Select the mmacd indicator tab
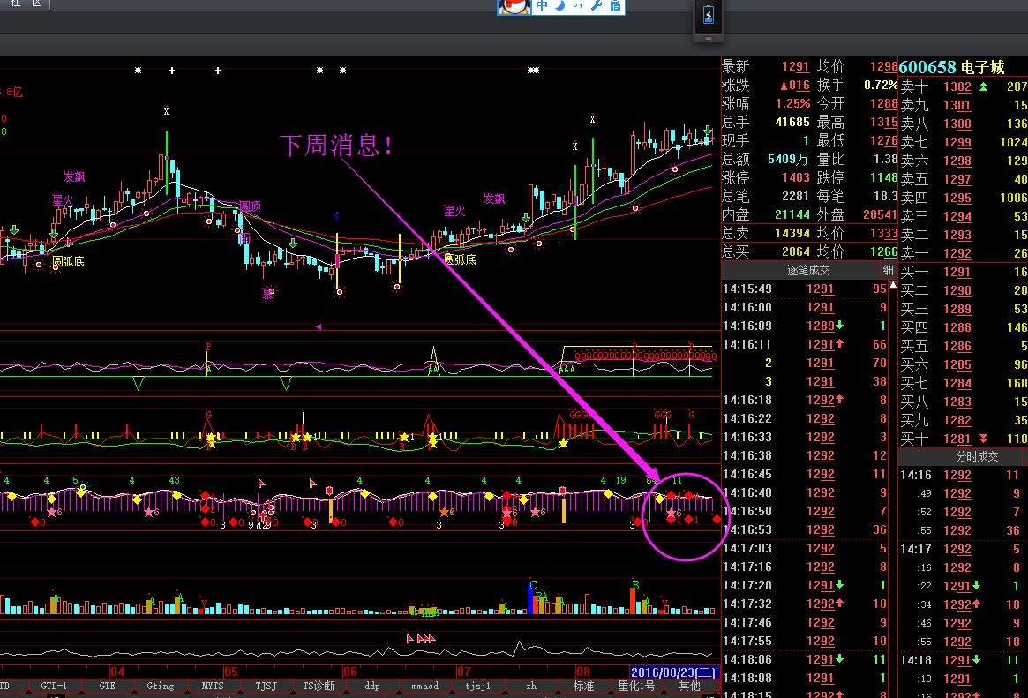 424,686
